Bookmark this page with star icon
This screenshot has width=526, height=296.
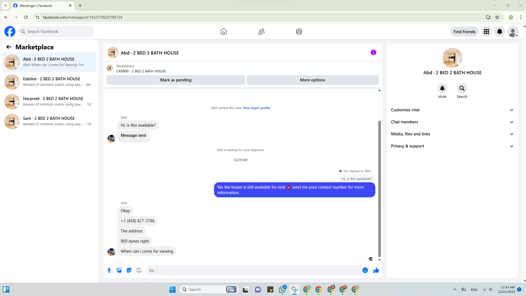(x=497, y=17)
